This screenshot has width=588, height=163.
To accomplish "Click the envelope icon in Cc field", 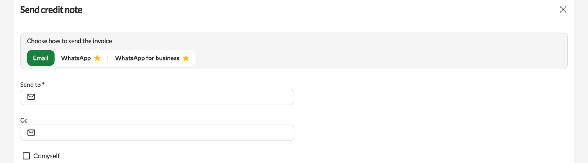I will click(31, 133).
